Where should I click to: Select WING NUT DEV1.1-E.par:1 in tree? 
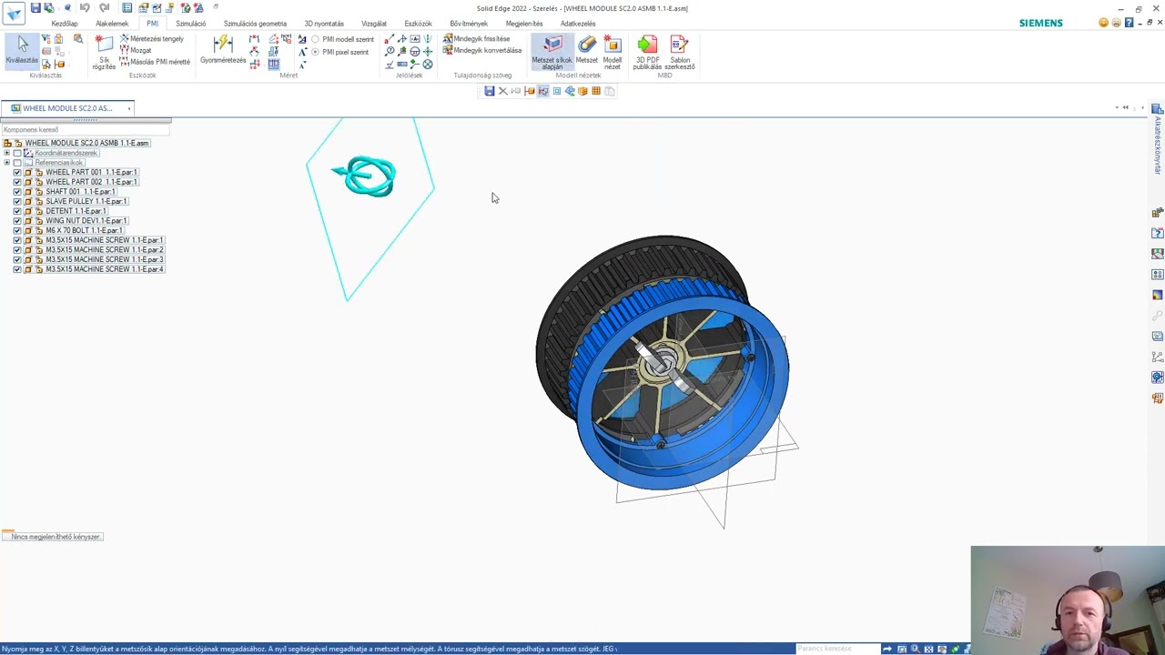pos(86,221)
